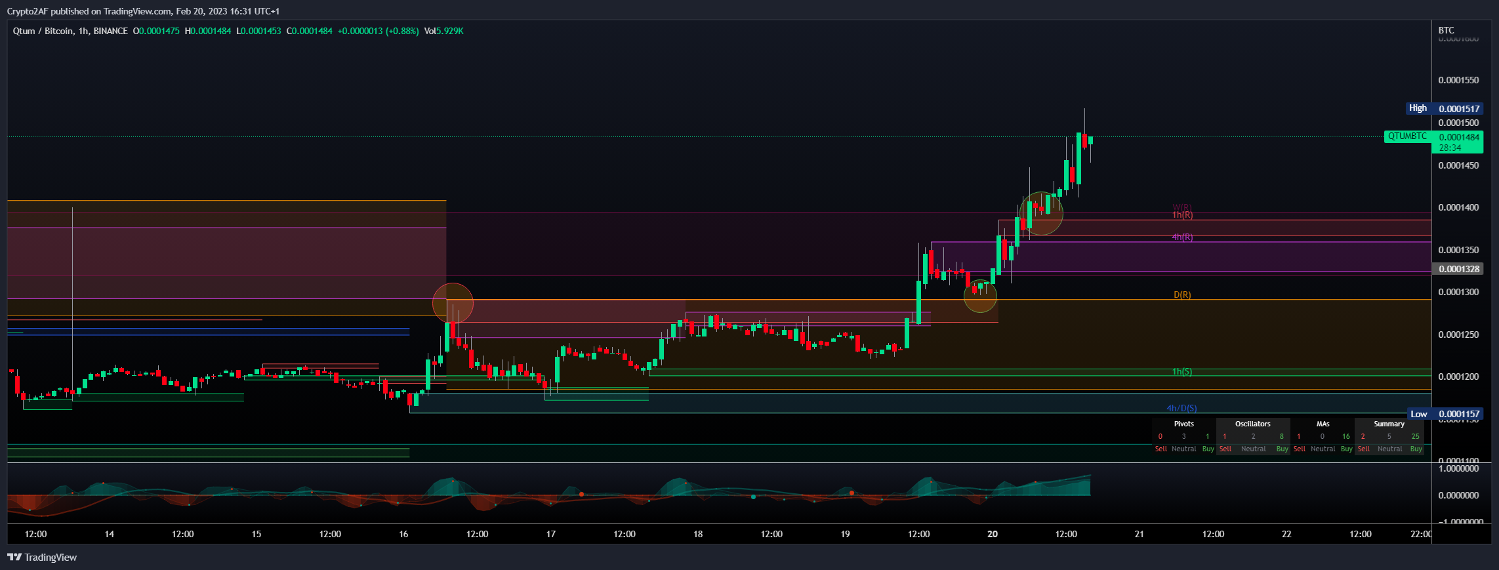1499x570 pixels.
Task: Click the grey 0.0001328 price label
Action: [x=1457, y=269]
